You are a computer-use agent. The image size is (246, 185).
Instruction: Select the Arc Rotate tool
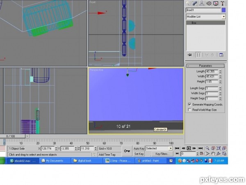click(219, 153)
